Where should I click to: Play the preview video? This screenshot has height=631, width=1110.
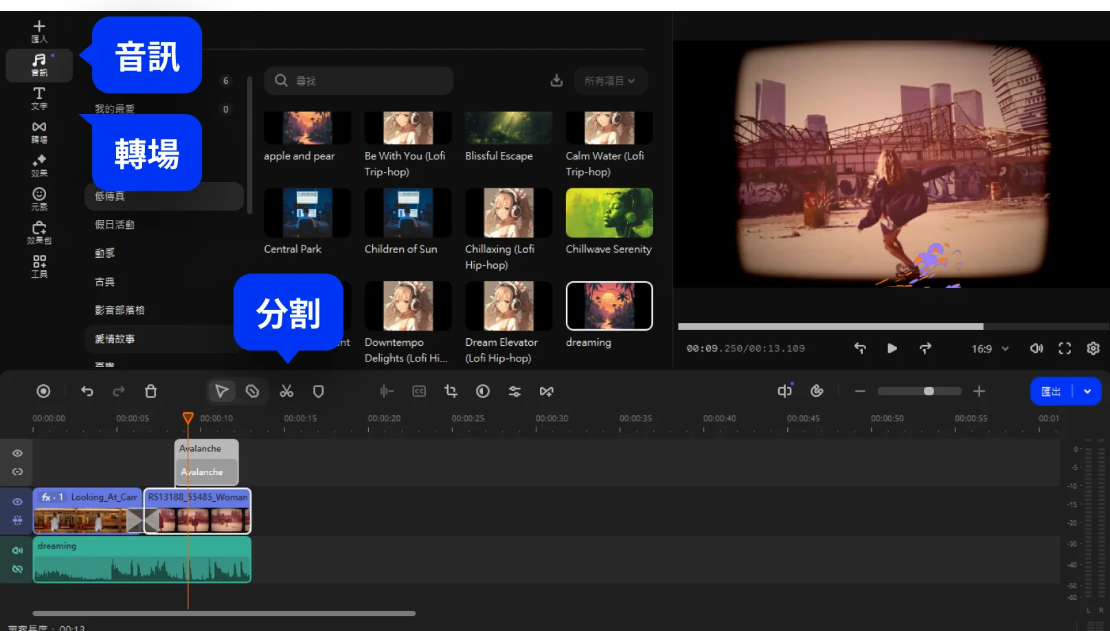tap(892, 348)
